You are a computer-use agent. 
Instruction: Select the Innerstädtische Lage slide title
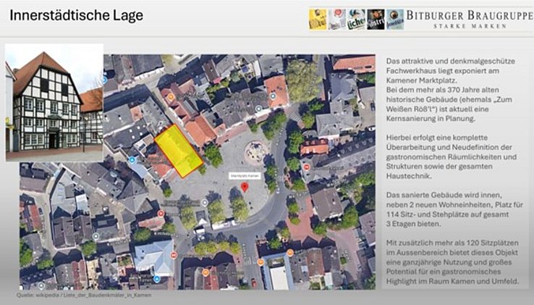pyautogui.click(x=76, y=15)
